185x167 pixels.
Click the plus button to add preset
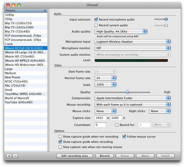(x=9, y=156)
